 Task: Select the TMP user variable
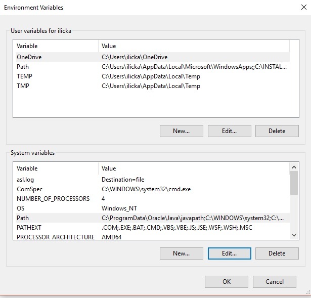click(x=153, y=86)
